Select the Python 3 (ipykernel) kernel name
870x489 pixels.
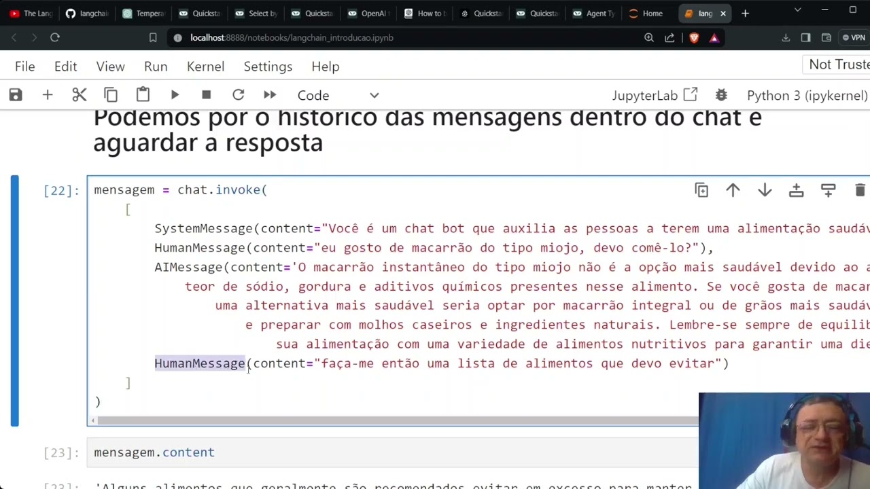tap(807, 95)
